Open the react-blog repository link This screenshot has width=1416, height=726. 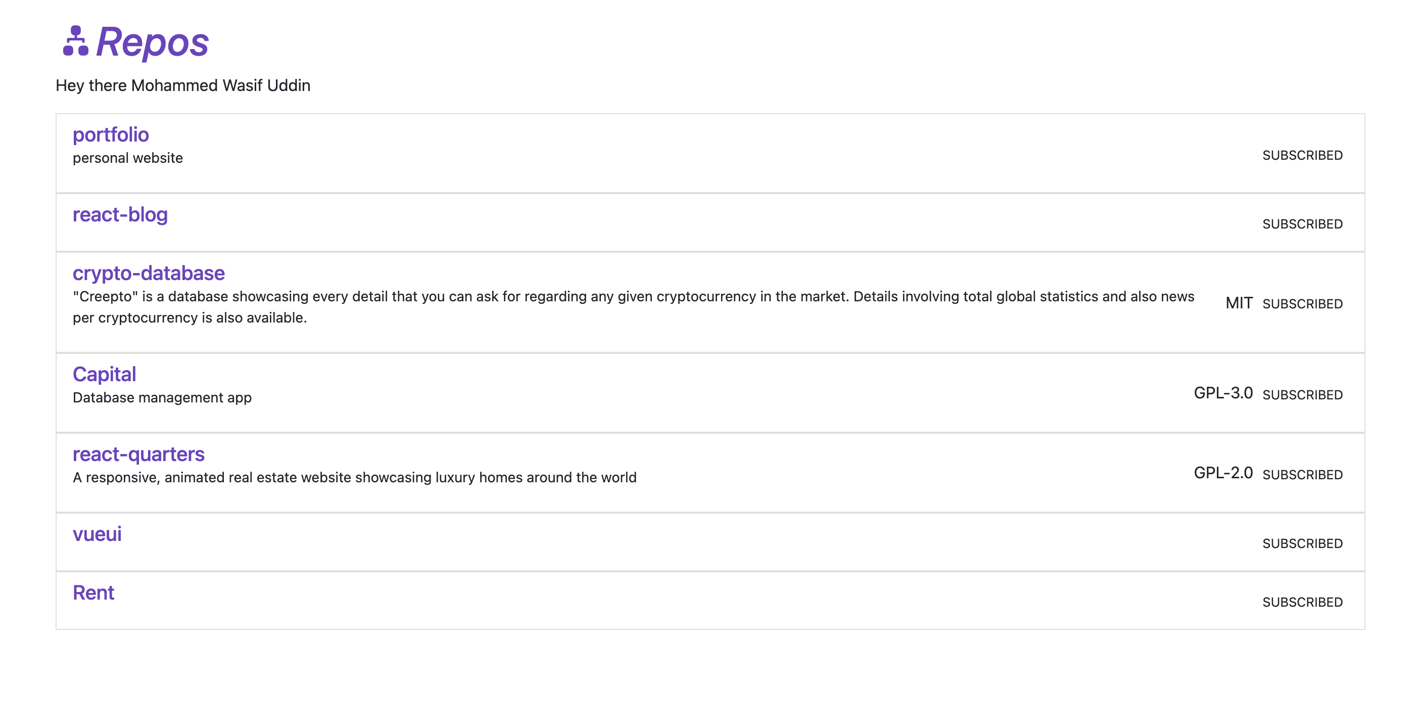tap(120, 215)
